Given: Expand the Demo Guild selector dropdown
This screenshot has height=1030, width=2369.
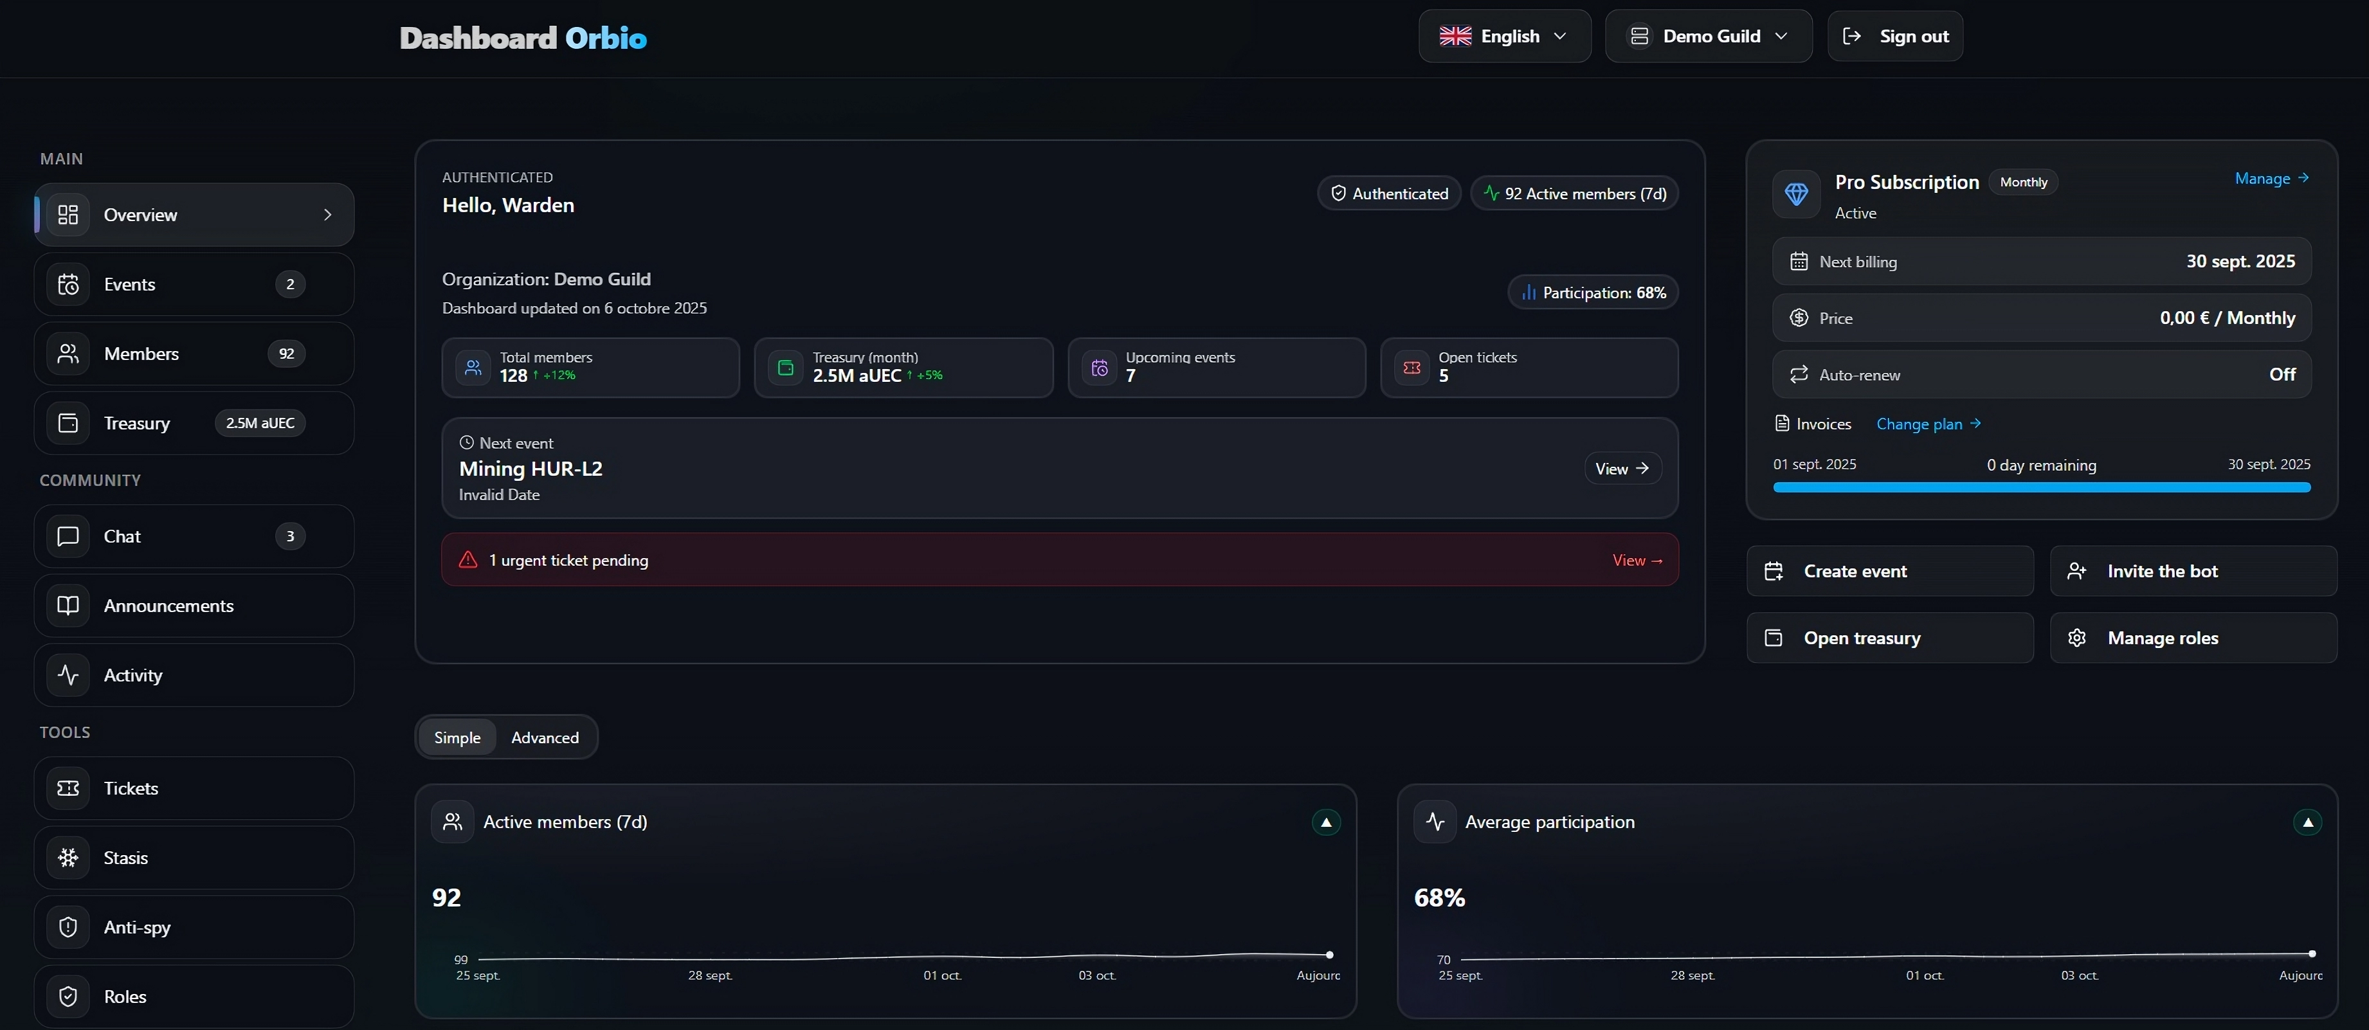Looking at the screenshot, I should tap(1708, 36).
